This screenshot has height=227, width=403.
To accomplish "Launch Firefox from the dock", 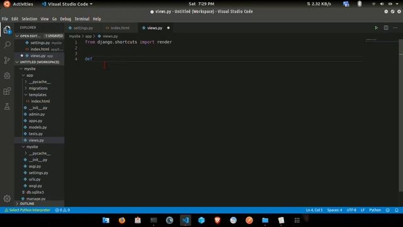I will pyautogui.click(x=122, y=220).
